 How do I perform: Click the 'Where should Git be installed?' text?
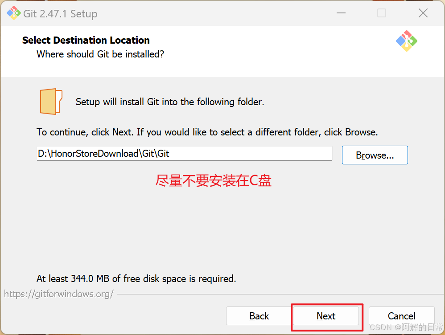[x=100, y=54]
